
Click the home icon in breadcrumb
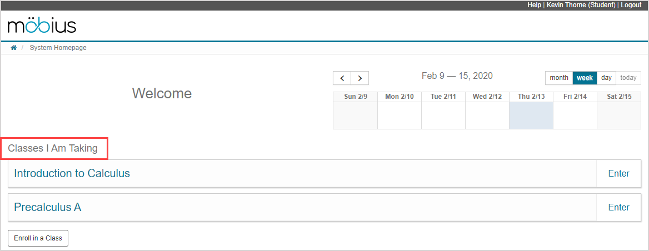pos(14,48)
